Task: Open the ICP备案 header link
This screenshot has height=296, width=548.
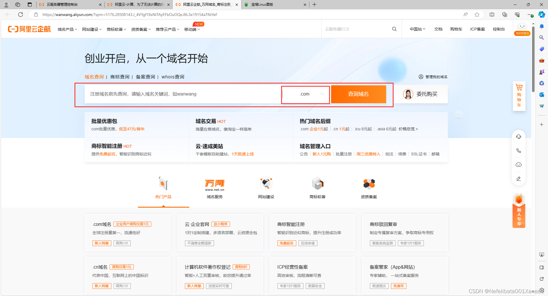Action: tap(478, 29)
